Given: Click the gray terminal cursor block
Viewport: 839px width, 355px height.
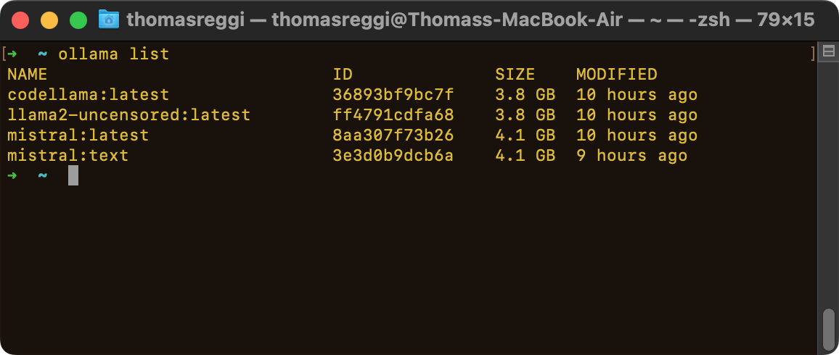Looking at the screenshot, I should (x=73, y=175).
